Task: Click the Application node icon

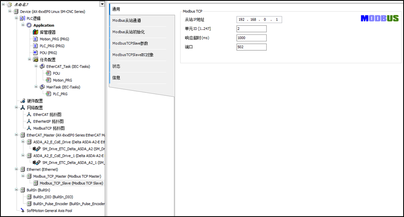Action: pos(29,25)
